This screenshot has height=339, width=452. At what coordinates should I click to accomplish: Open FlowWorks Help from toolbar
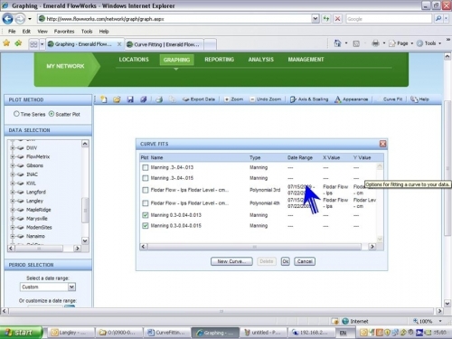point(419,99)
